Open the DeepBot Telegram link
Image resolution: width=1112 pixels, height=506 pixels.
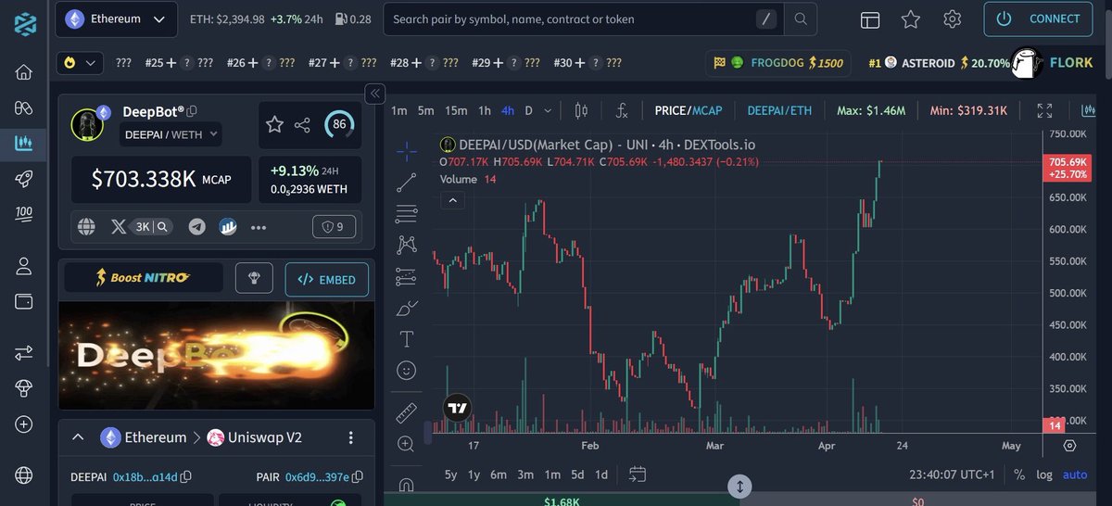tap(196, 226)
